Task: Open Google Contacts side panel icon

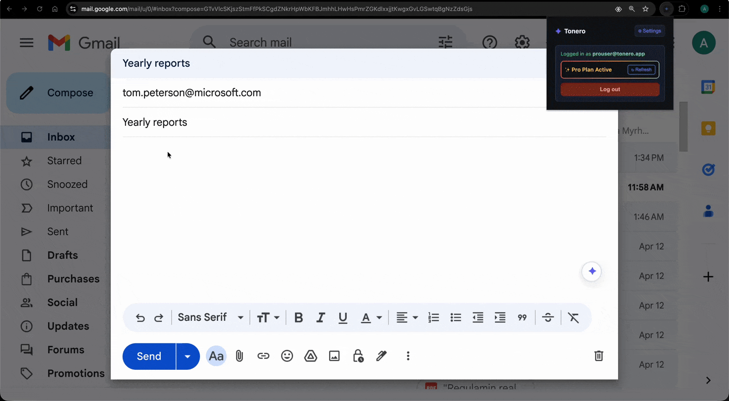Action: click(708, 211)
